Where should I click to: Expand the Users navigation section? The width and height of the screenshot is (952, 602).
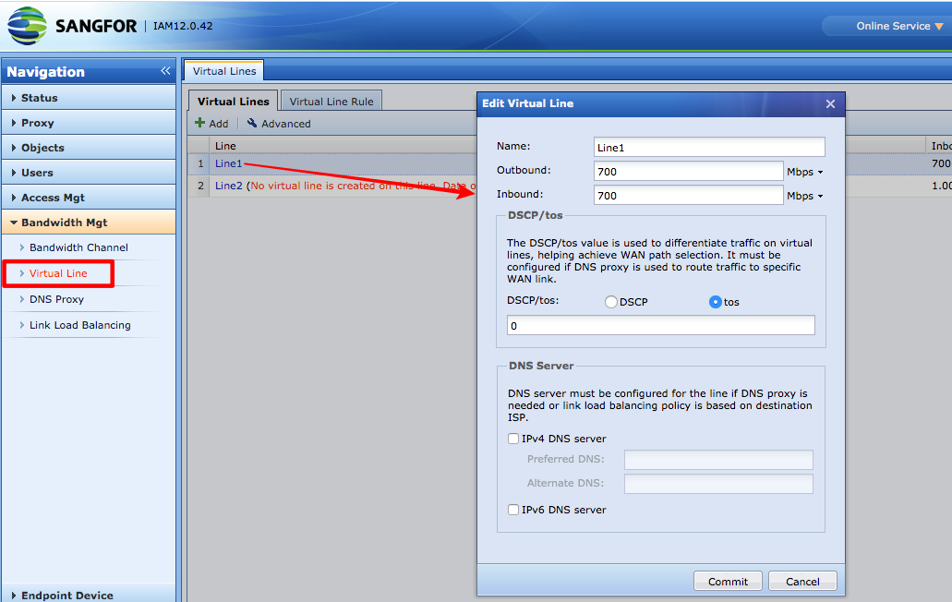[89, 173]
